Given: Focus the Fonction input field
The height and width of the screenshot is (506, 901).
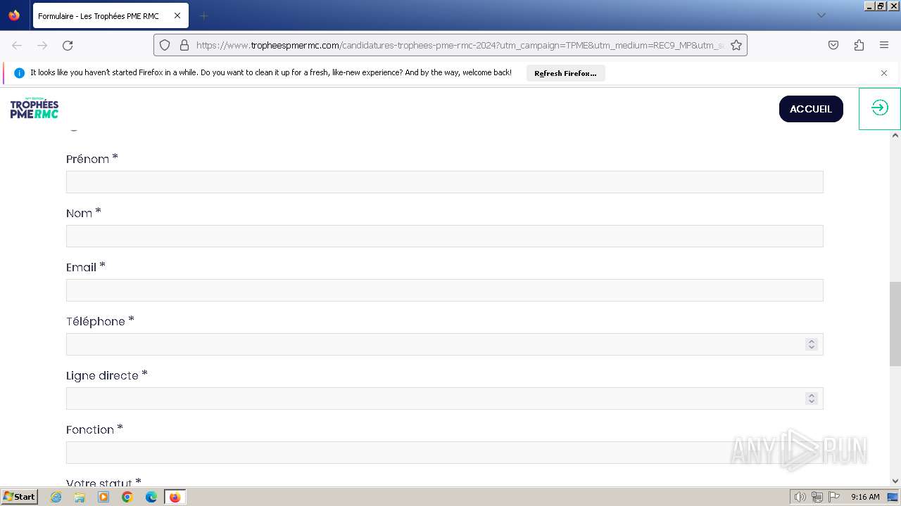Looking at the screenshot, I should click(444, 453).
